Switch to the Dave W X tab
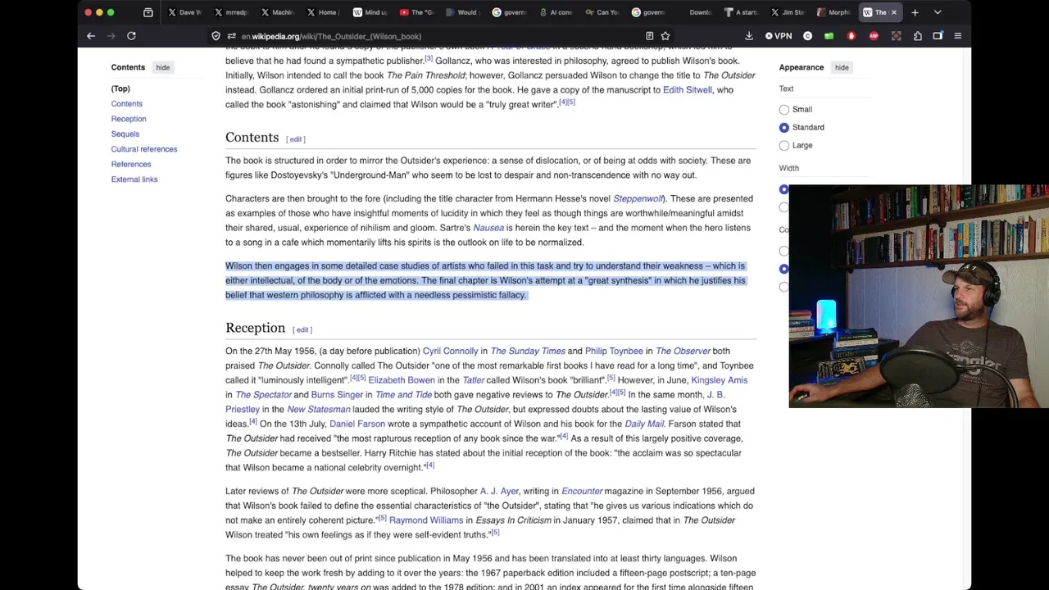This screenshot has width=1049, height=590. pyautogui.click(x=184, y=12)
